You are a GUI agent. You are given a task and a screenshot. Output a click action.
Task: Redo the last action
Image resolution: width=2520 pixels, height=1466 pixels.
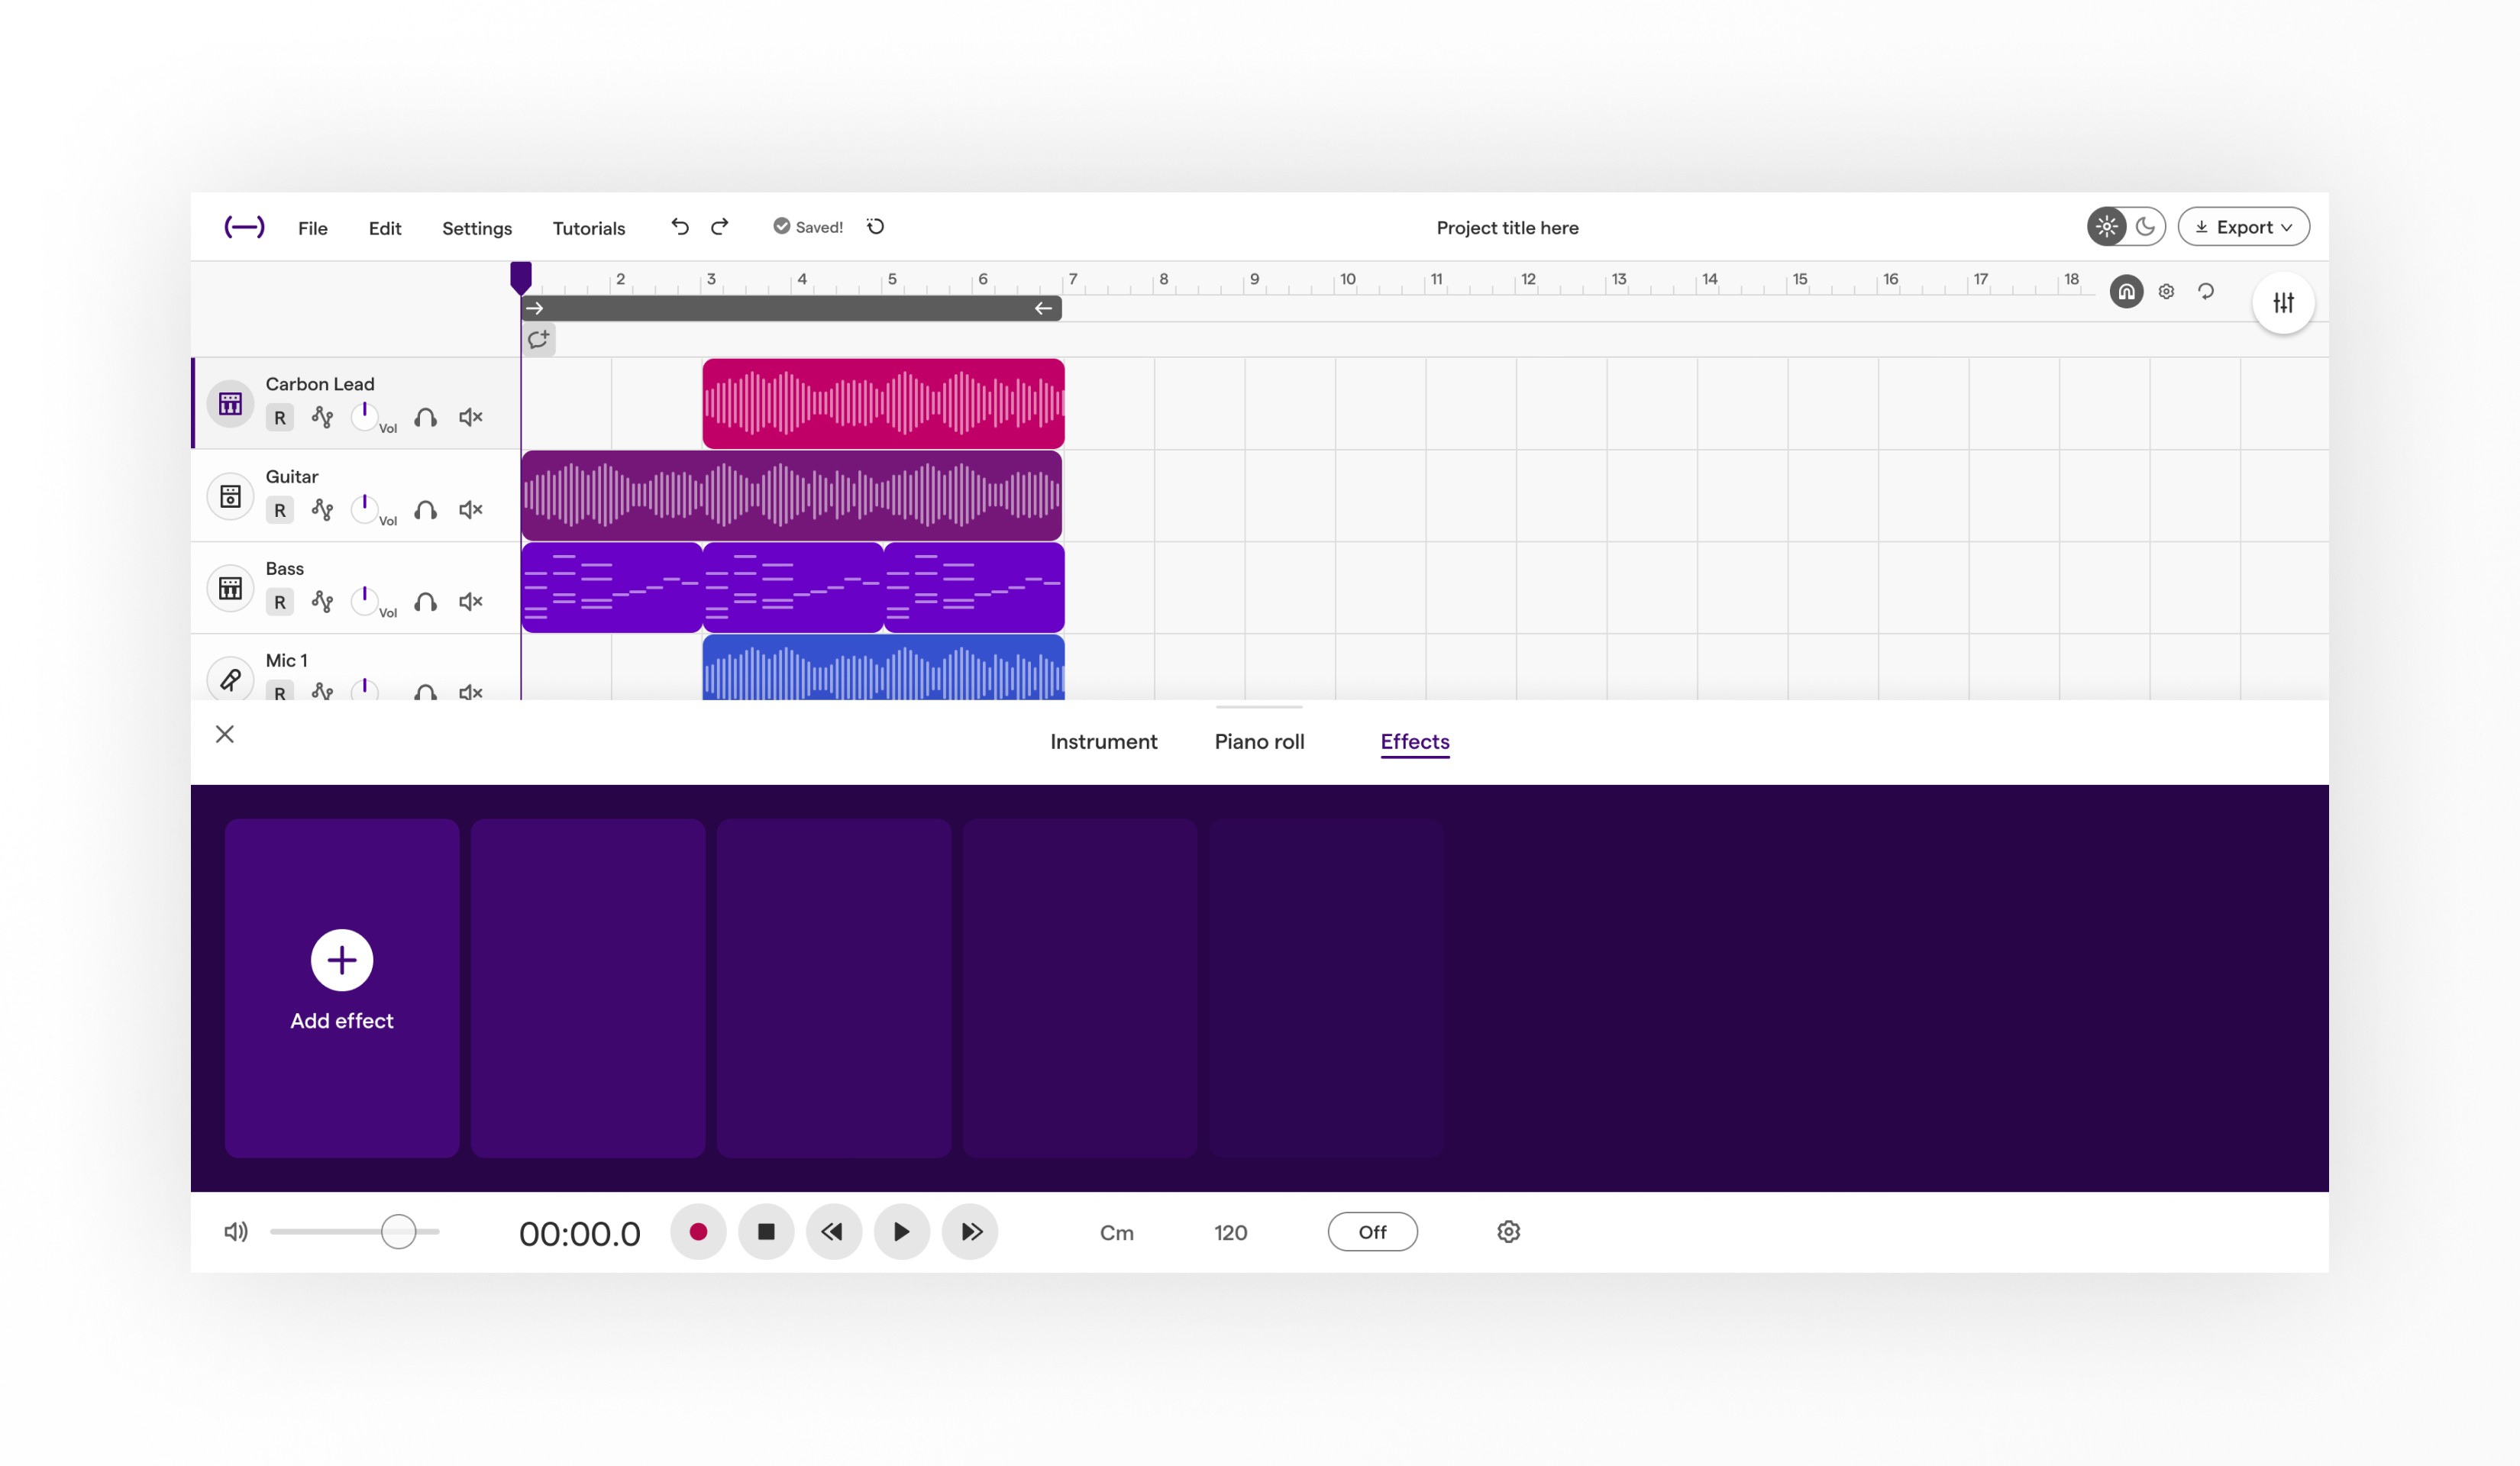pyautogui.click(x=720, y=227)
